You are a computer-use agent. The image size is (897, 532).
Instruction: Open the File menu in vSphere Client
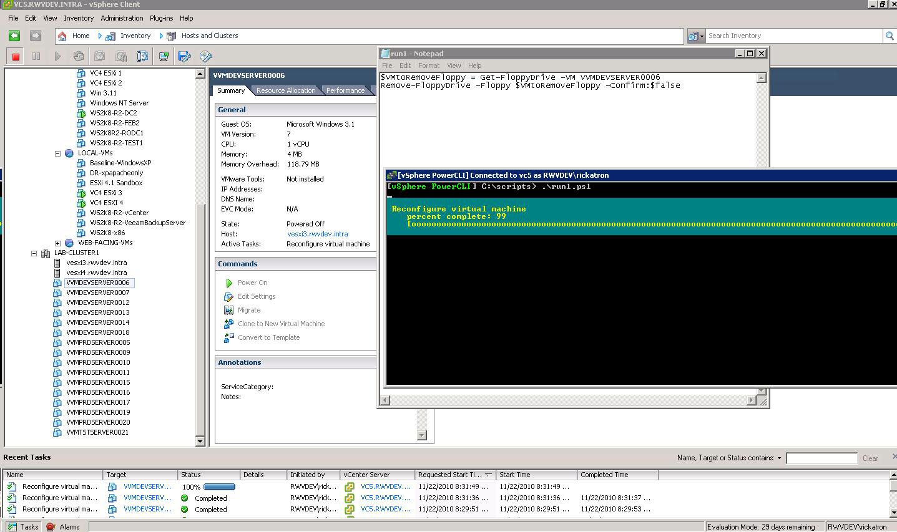[13, 18]
